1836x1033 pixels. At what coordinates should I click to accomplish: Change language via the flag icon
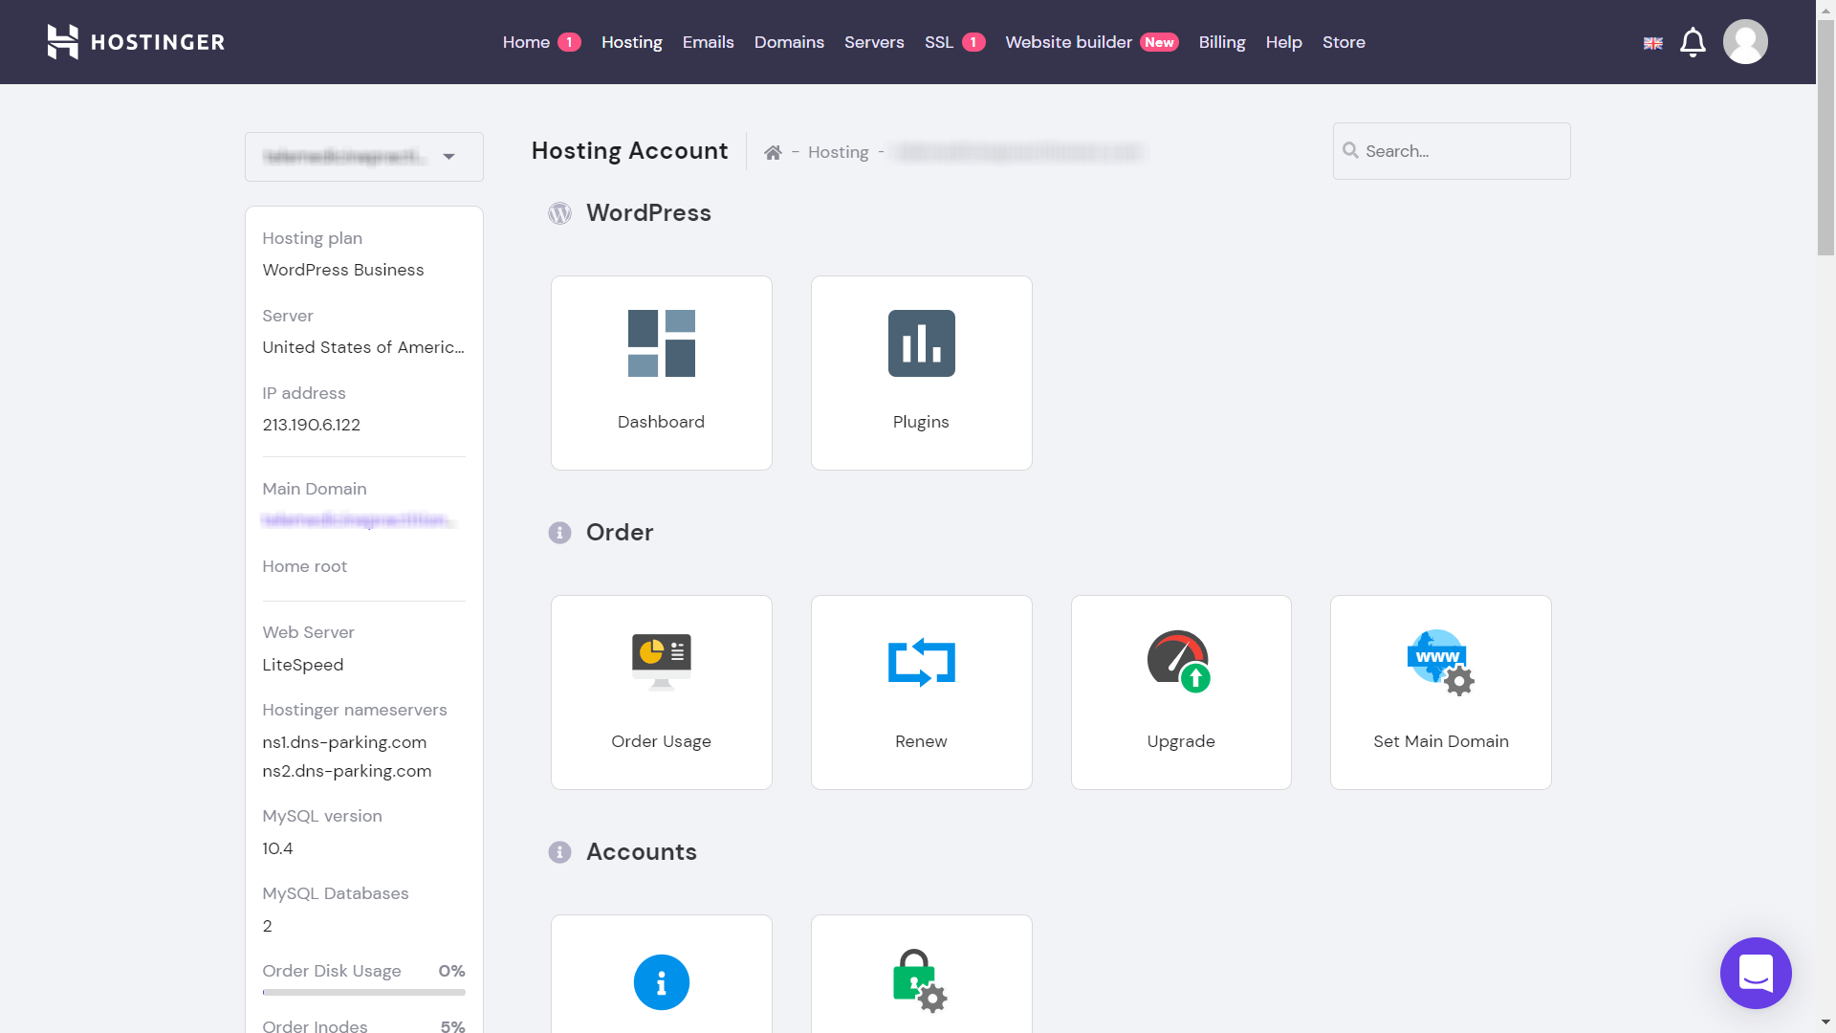coord(1652,43)
